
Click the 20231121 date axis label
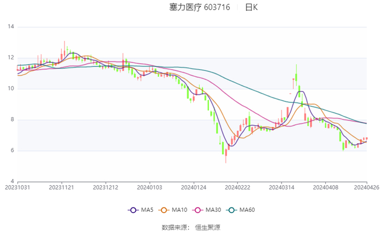(61, 187)
